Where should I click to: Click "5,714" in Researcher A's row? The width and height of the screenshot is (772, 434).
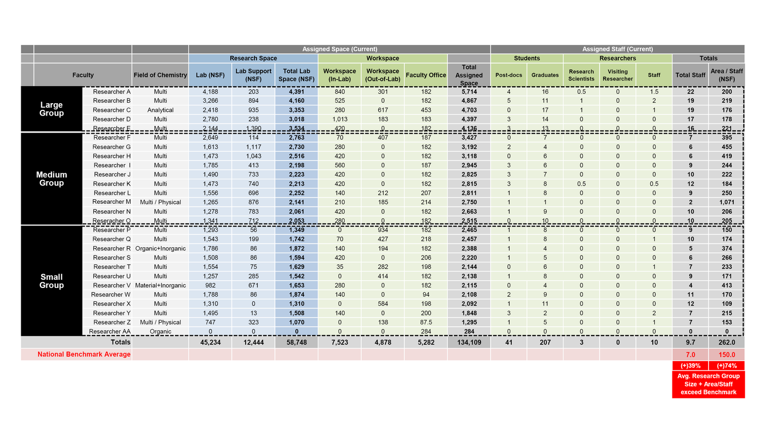469,91
